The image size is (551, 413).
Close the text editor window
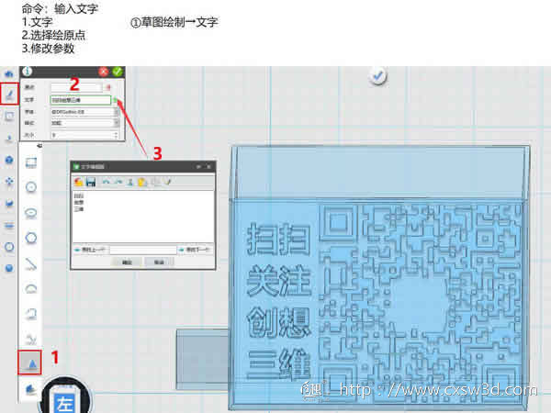point(208,166)
